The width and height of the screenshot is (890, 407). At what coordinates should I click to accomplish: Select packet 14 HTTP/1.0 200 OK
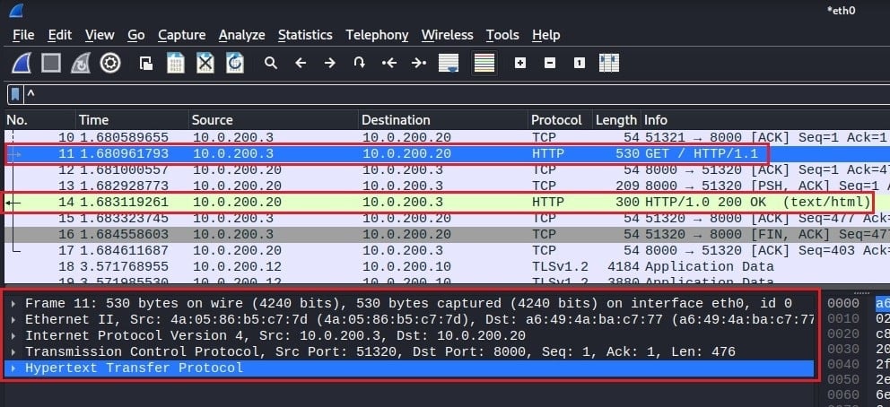[448, 203]
